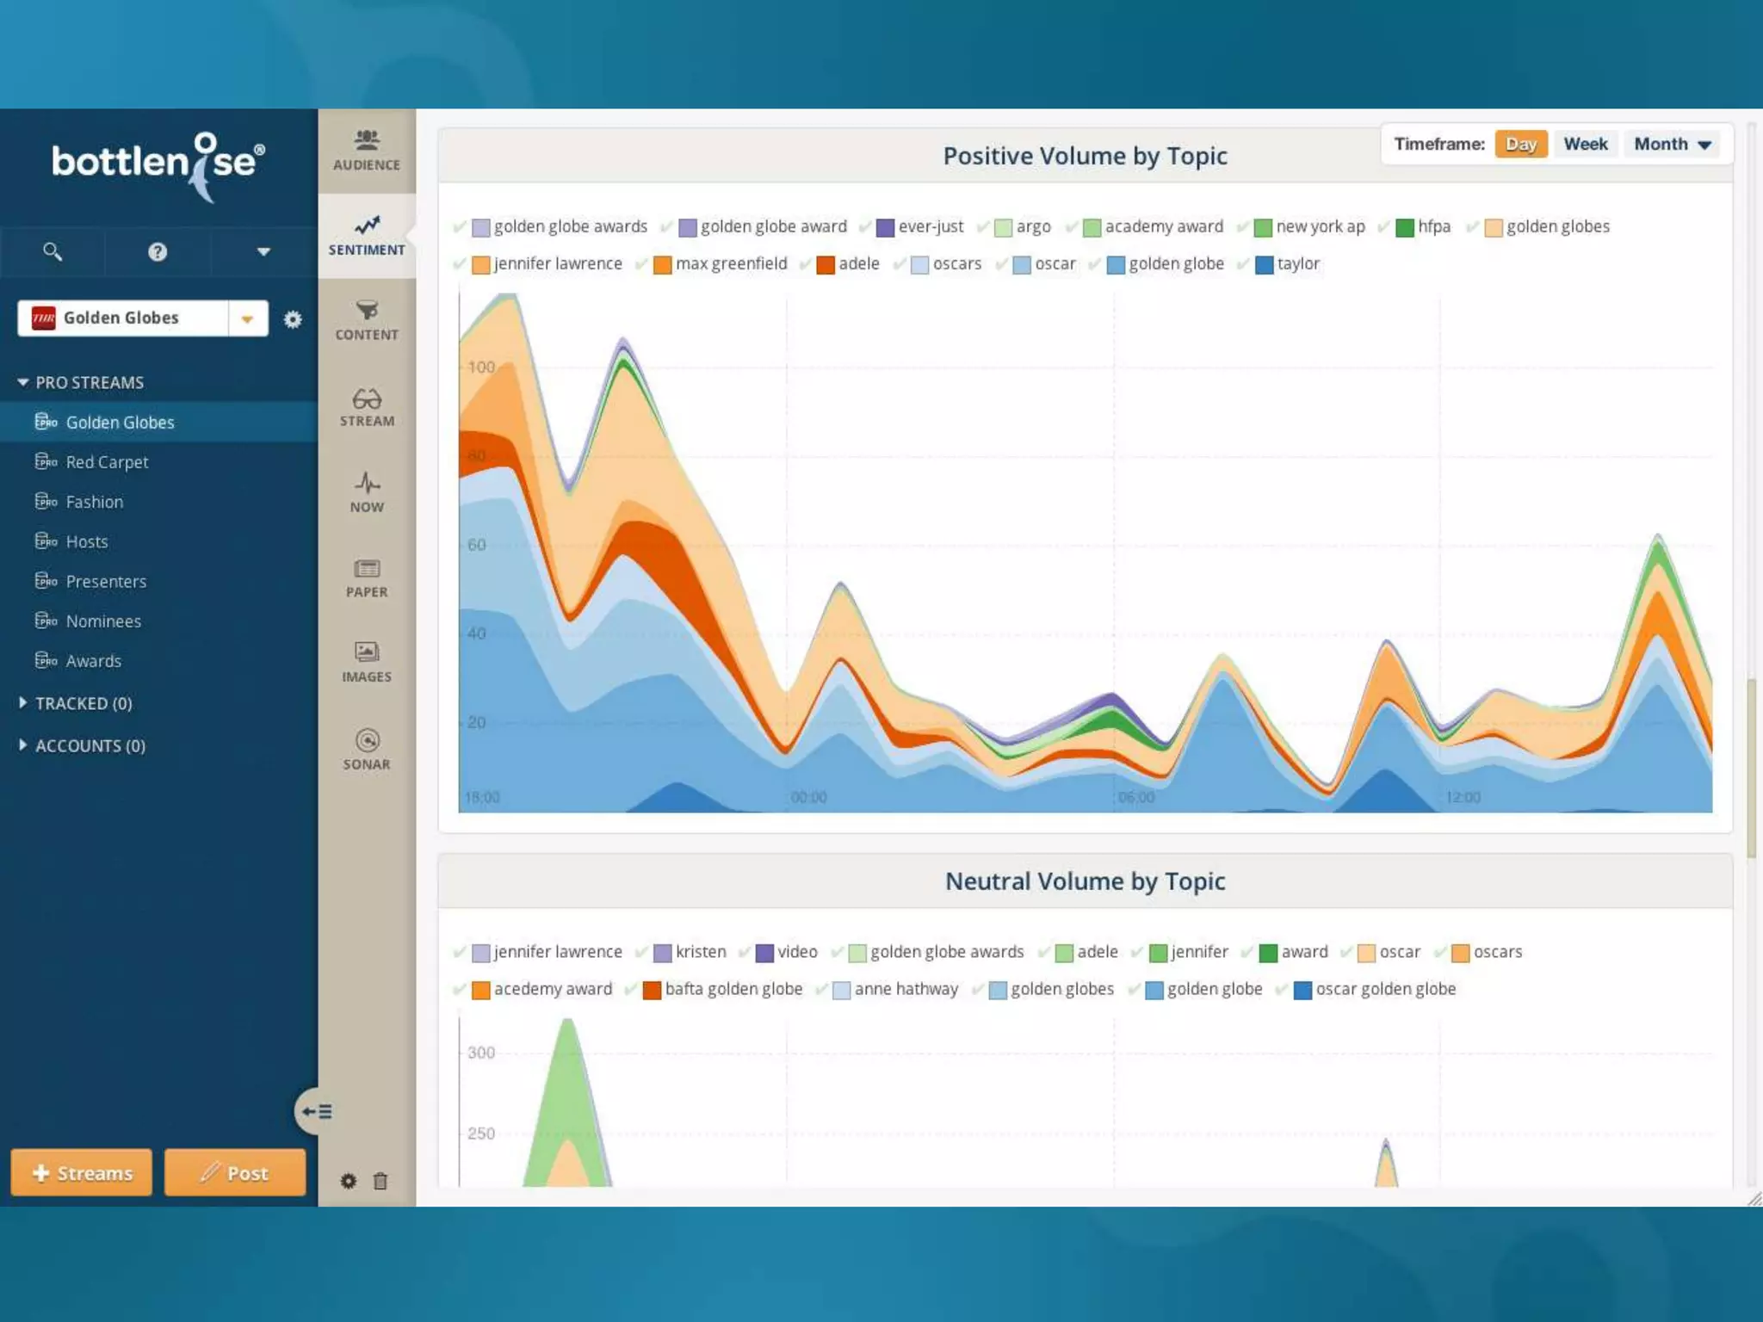This screenshot has height=1322, width=1763.
Task: Open the Month timeframe dropdown arrow
Action: 1704,145
